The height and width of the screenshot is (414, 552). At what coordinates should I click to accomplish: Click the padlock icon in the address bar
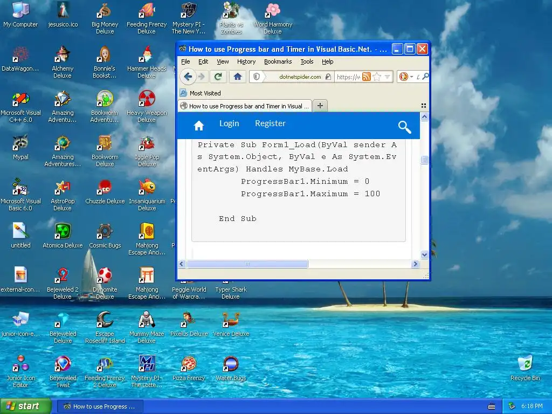point(328,77)
